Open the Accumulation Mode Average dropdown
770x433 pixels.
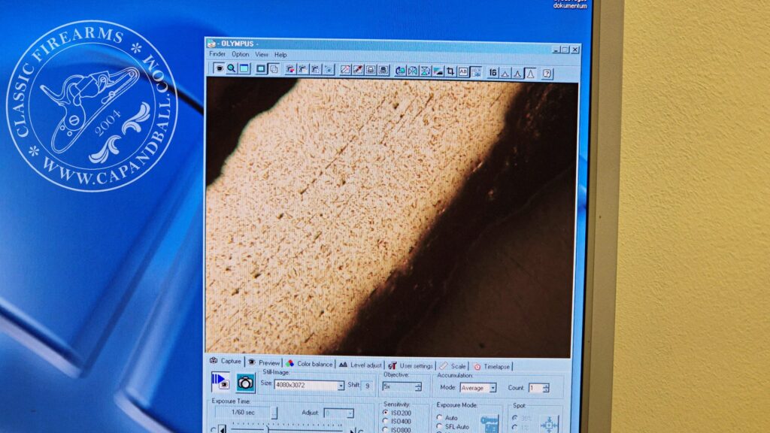coord(493,388)
